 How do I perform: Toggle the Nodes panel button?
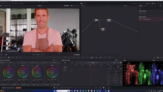coord(148,4)
